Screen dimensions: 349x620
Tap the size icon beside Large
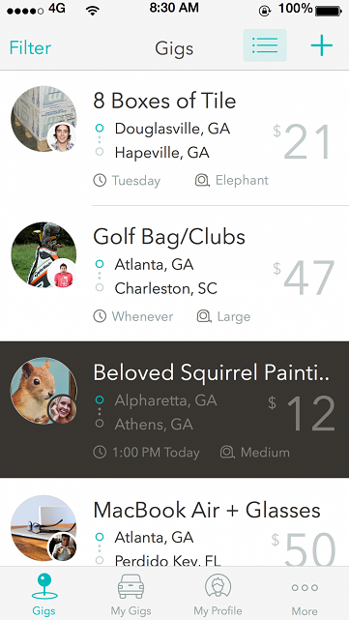(204, 316)
